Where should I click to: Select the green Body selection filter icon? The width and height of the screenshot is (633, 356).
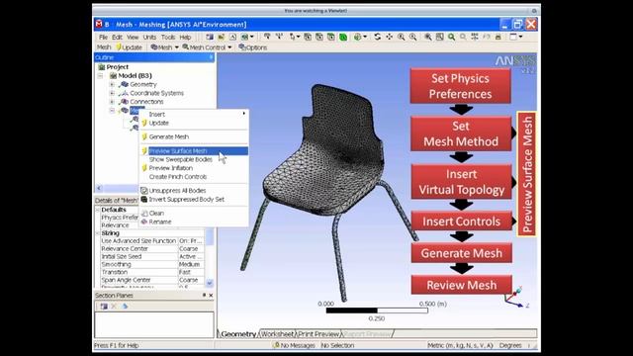343,38
